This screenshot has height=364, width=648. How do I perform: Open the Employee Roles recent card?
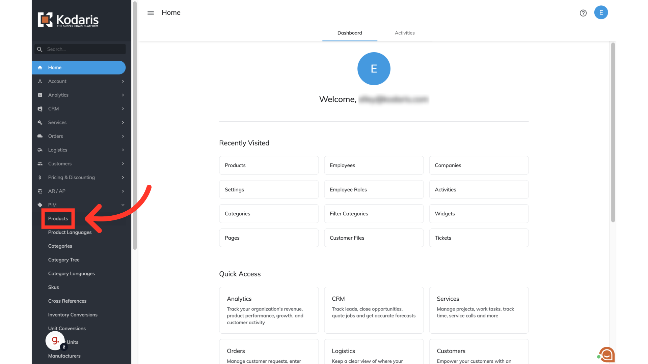coord(374,189)
